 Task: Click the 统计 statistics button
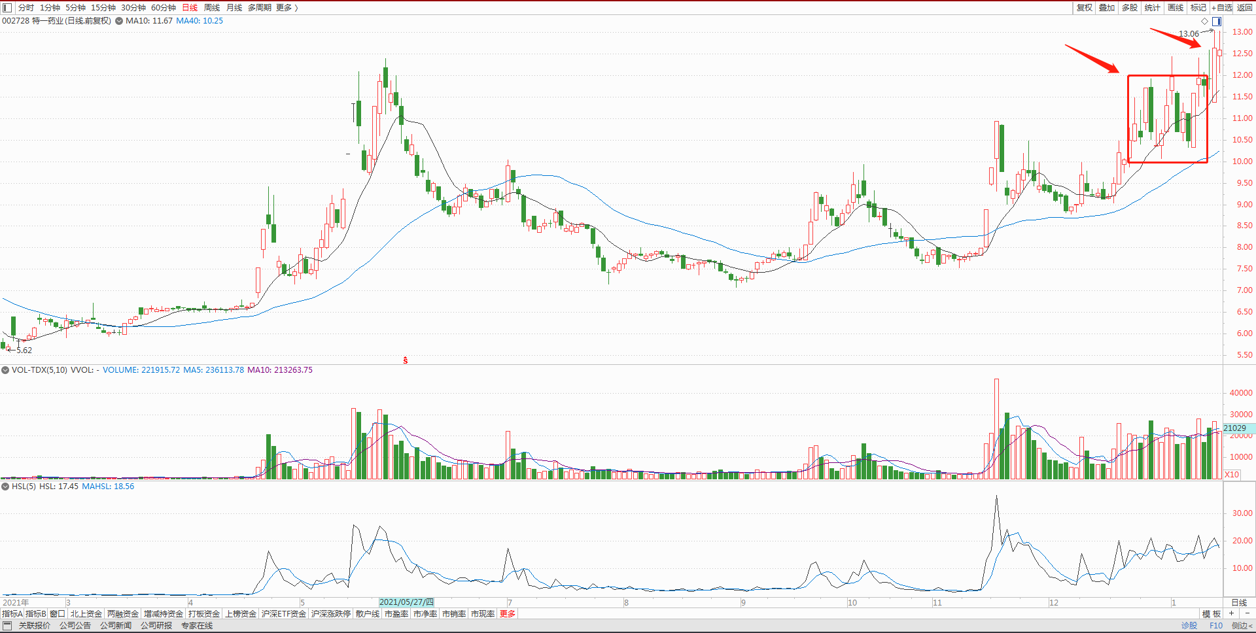pyautogui.click(x=1153, y=8)
